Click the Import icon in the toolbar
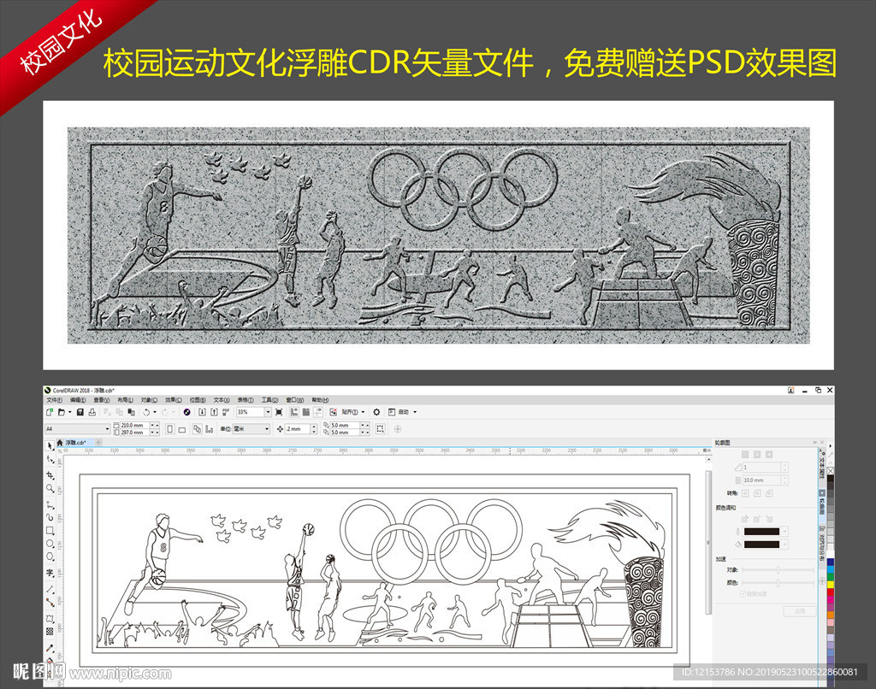The width and height of the screenshot is (876, 689). (x=202, y=412)
